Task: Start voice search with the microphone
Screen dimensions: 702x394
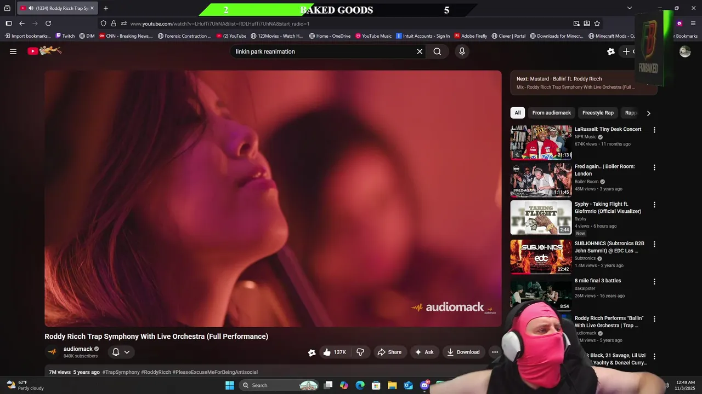Action: click(462, 51)
